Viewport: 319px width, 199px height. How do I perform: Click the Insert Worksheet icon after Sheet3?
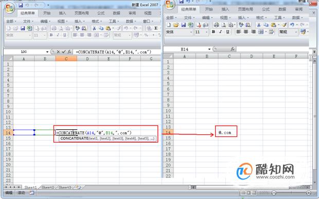point(78,187)
